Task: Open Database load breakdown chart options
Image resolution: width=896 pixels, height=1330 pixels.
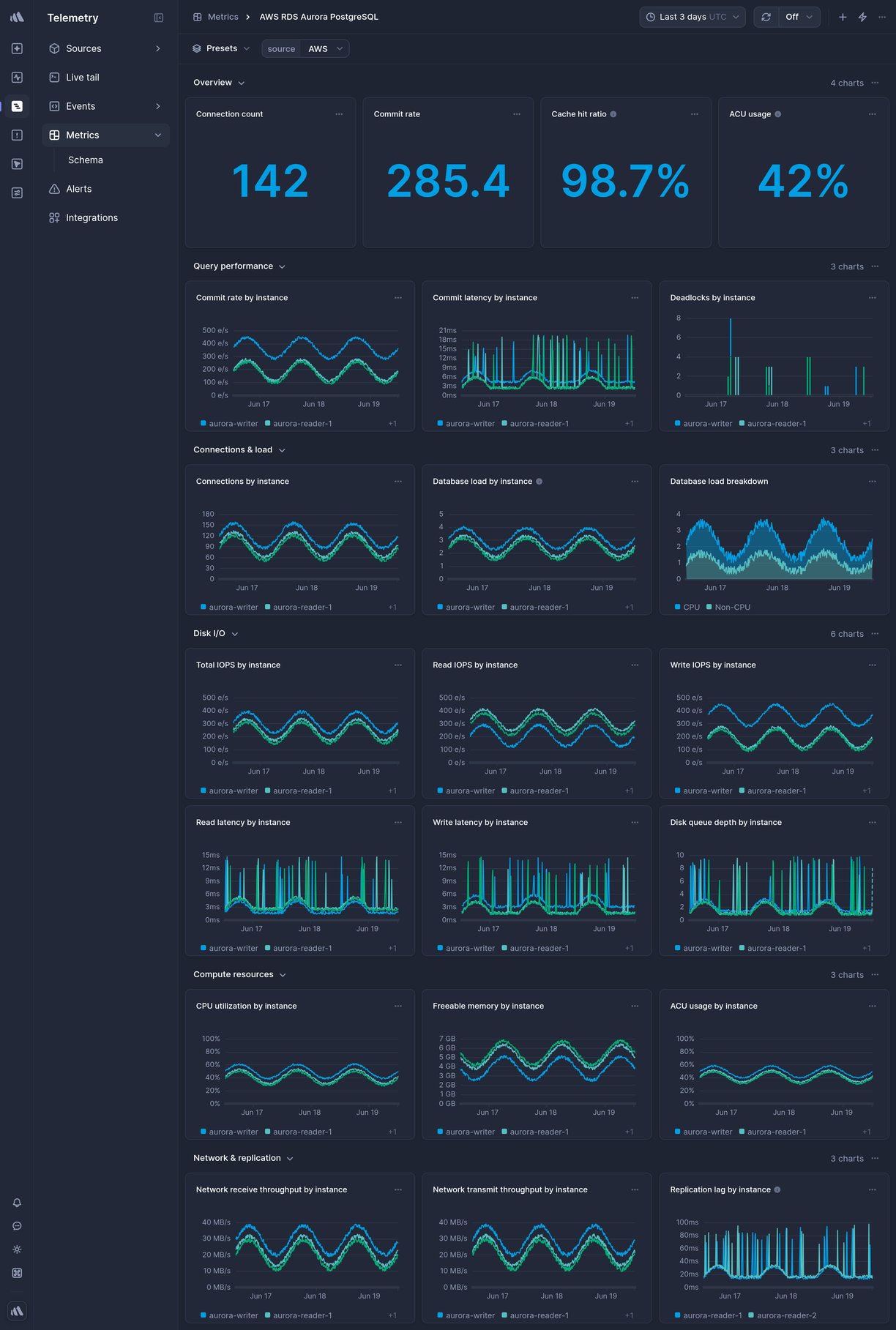Action: 873,482
